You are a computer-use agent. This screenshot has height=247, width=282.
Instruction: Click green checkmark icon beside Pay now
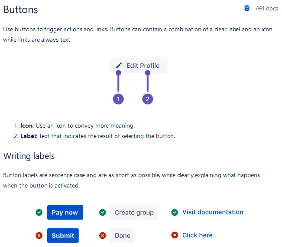[39, 212]
